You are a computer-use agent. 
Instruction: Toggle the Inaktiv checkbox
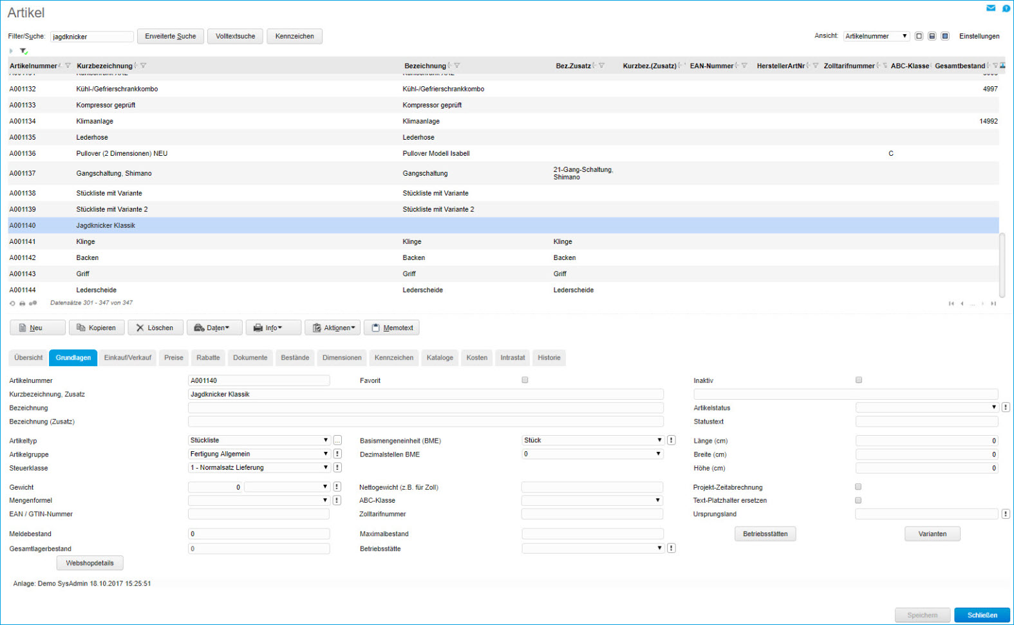tap(858, 380)
